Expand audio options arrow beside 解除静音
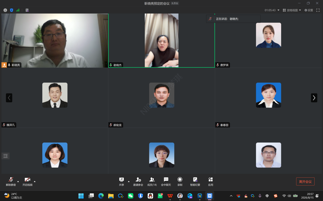 pyautogui.click(x=18, y=181)
